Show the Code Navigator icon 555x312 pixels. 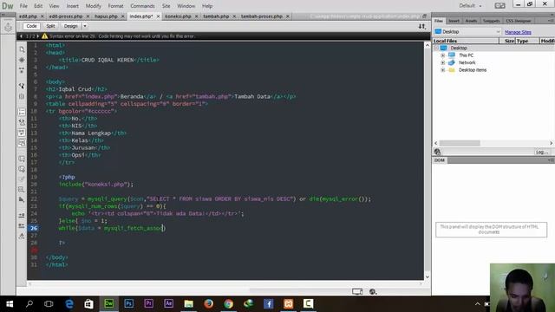[22, 60]
